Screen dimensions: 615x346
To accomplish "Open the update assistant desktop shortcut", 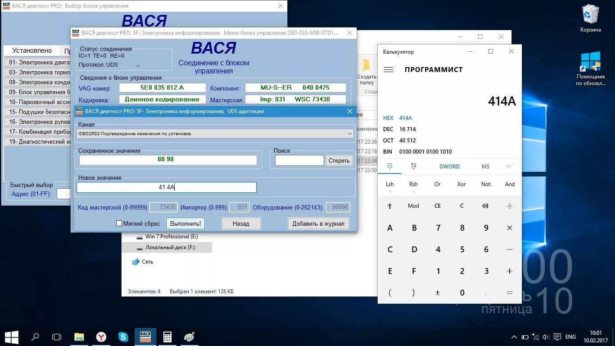I will pyautogui.click(x=591, y=68).
